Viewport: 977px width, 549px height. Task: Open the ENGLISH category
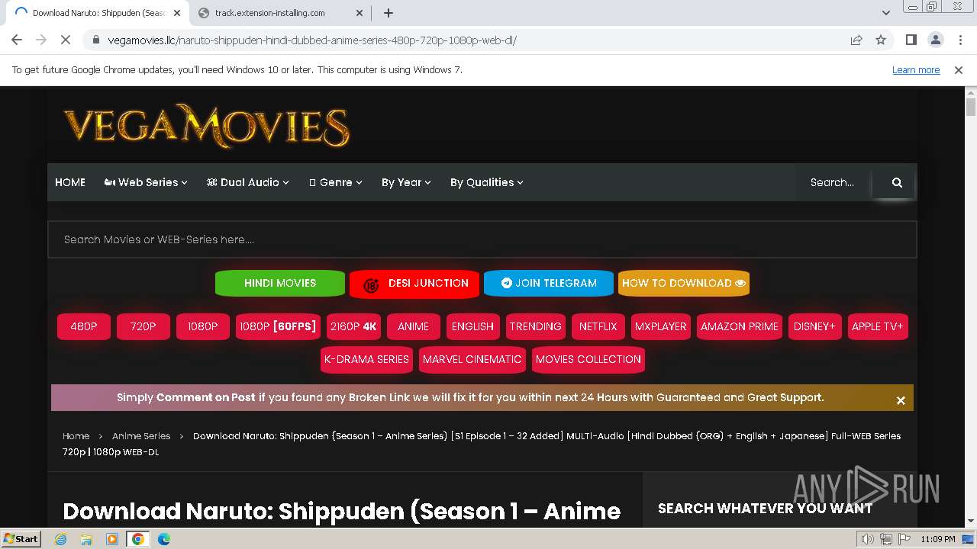coord(473,326)
